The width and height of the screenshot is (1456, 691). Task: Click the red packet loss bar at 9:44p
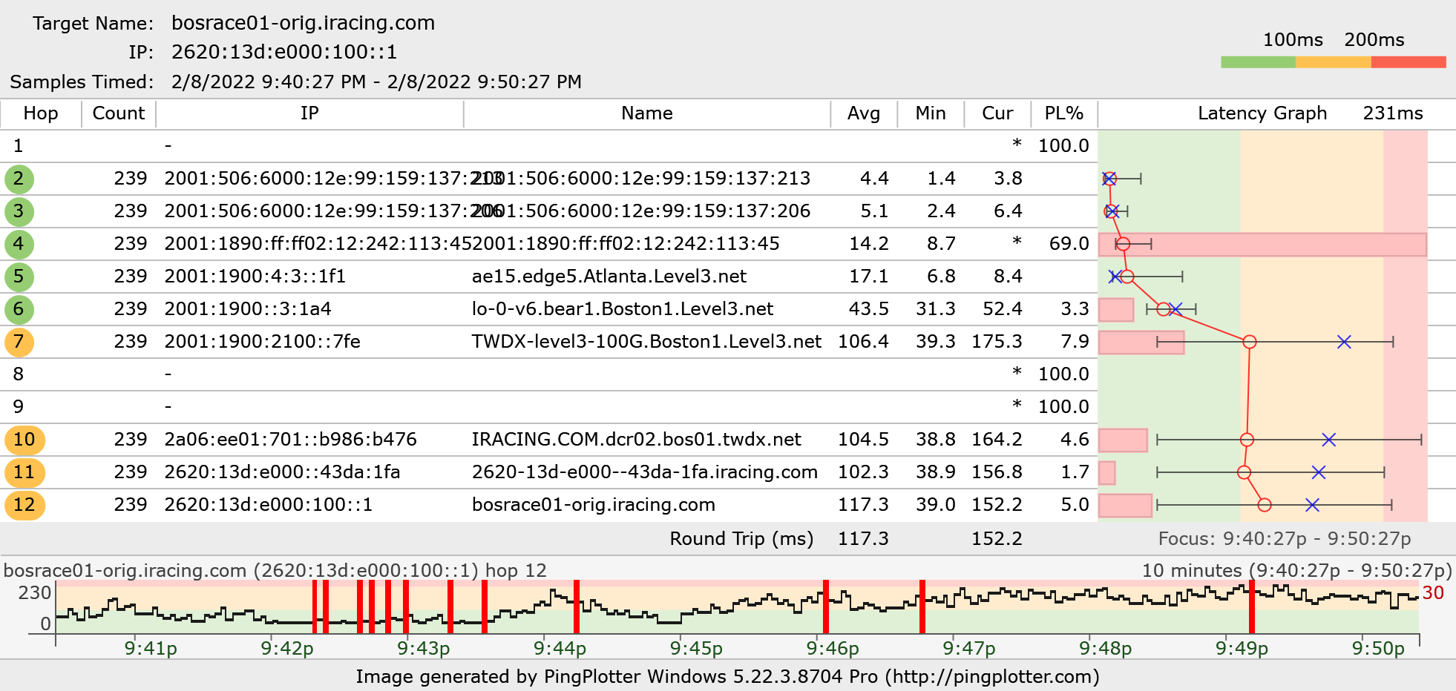577,606
